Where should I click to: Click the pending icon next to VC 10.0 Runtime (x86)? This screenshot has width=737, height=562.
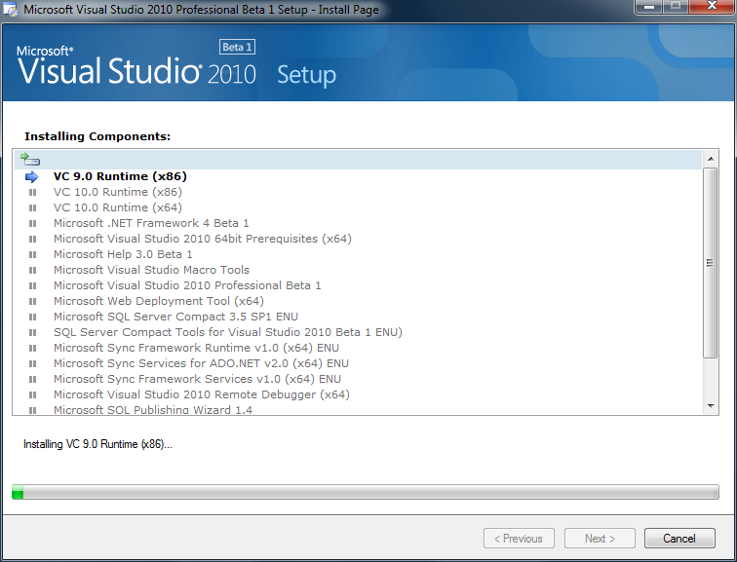coord(33,192)
